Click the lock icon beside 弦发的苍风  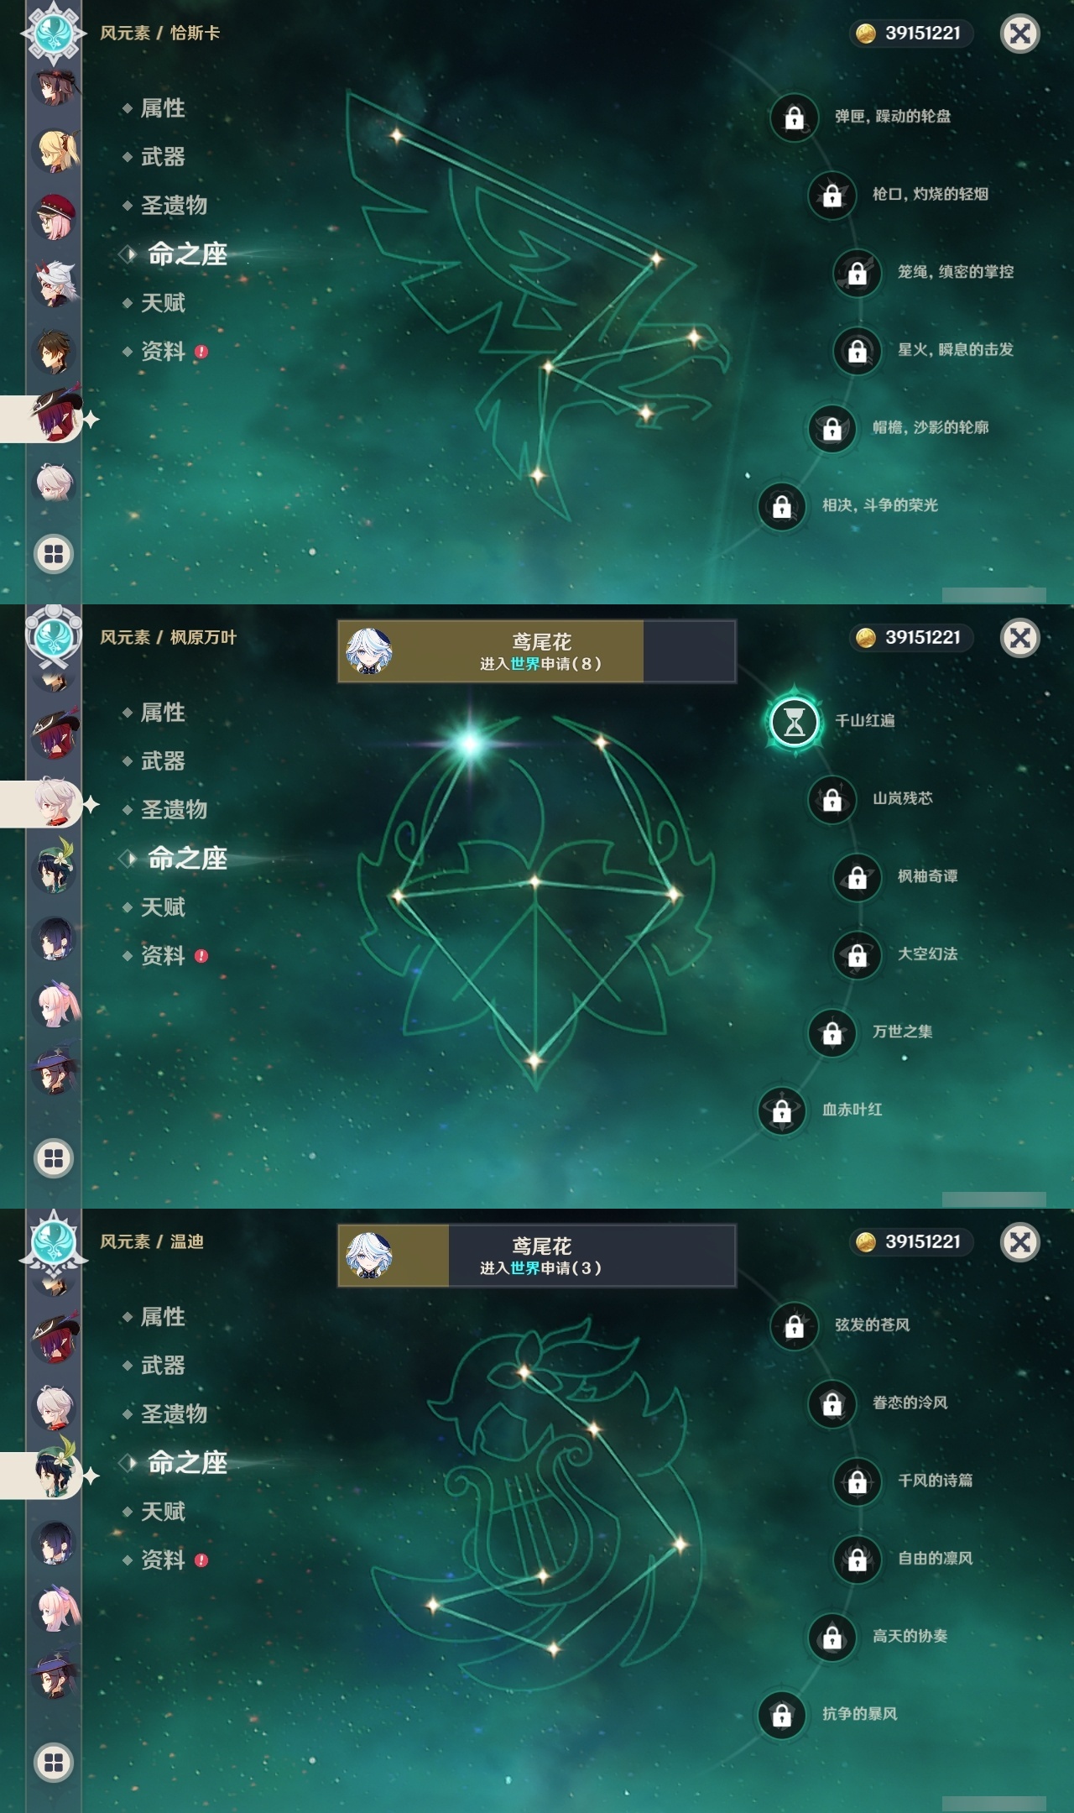coord(795,1326)
